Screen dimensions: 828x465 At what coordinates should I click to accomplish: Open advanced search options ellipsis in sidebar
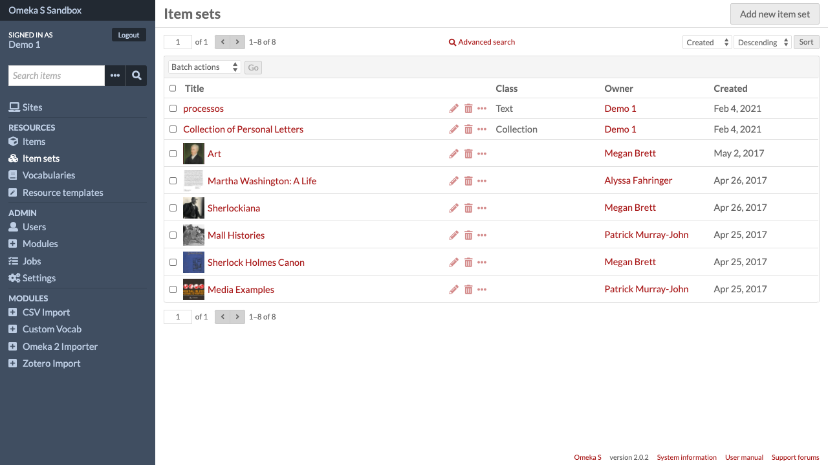tap(115, 76)
